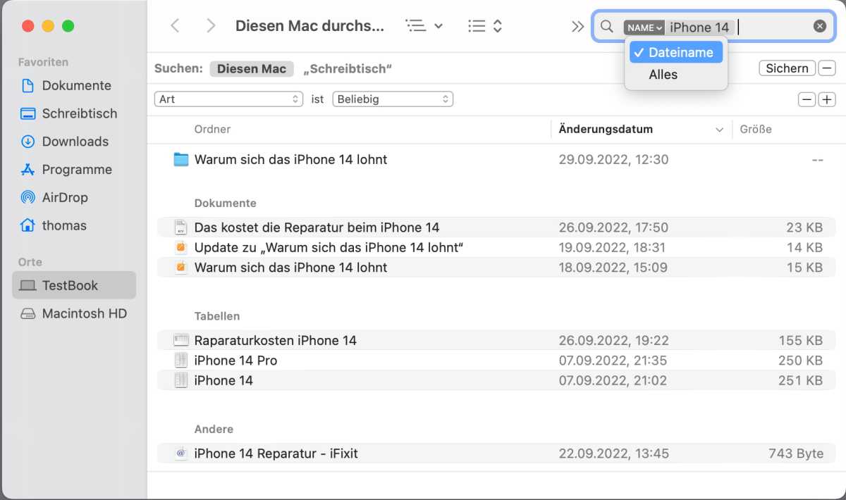Viewport: 846px width, 500px height.
Task: Click the Macintosh HD drive icon
Action: click(x=27, y=313)
